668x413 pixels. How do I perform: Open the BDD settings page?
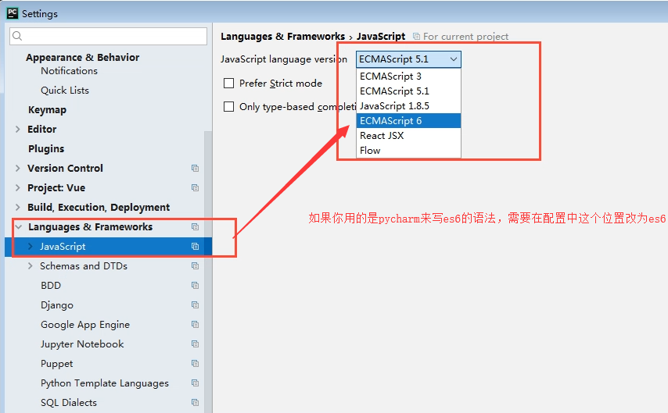[51, 286]
